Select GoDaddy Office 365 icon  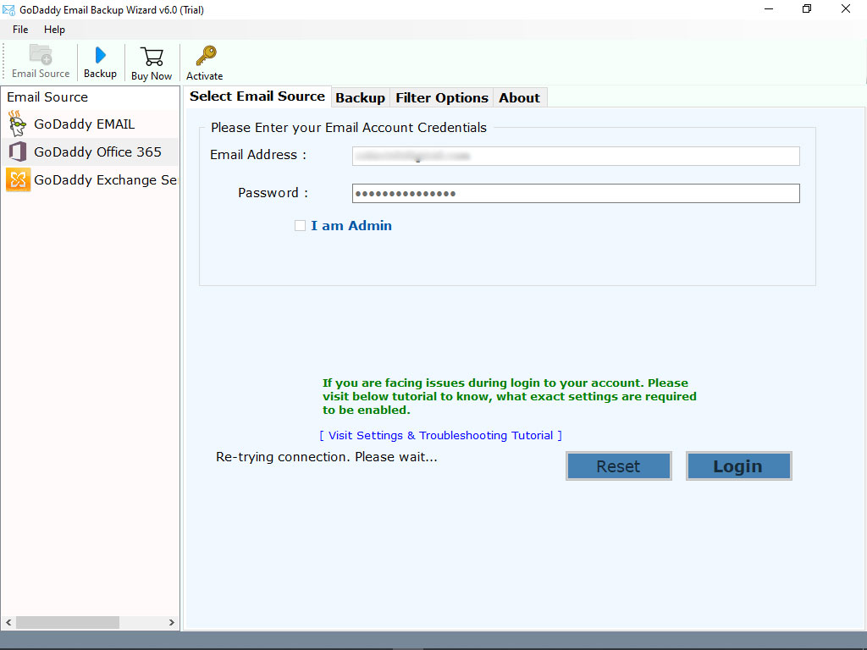[18, 151]
